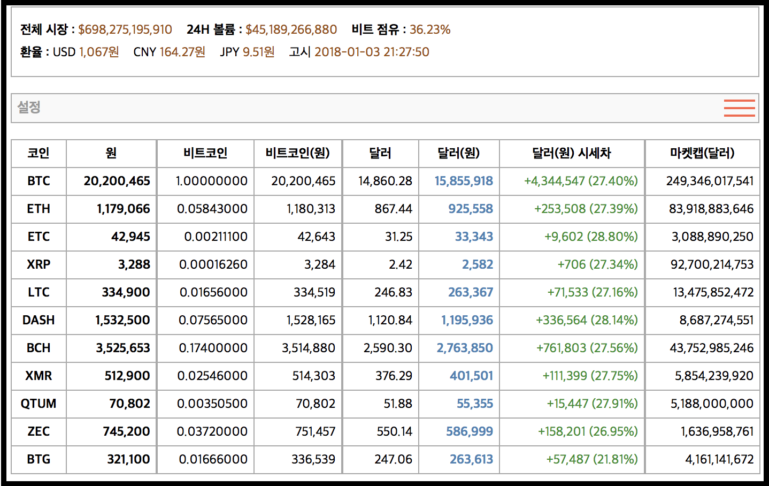Click XRP market cap 92,700,214,753

coord(712,265)
